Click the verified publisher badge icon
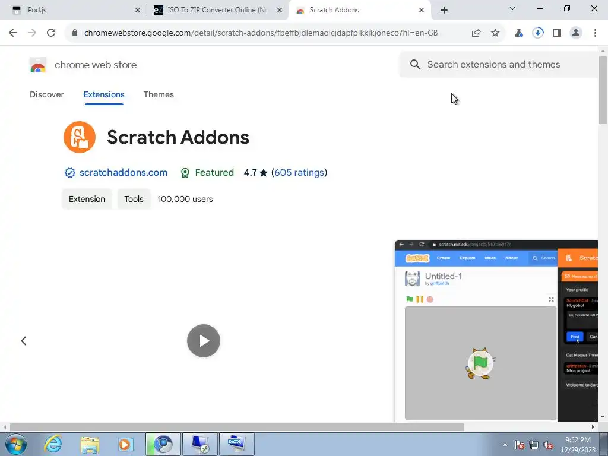608x456 pixels. coord(70,173)
